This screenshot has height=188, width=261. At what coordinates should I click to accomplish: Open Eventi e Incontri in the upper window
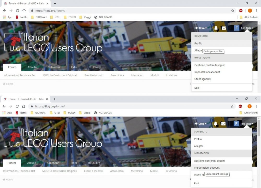click(94, 75)
